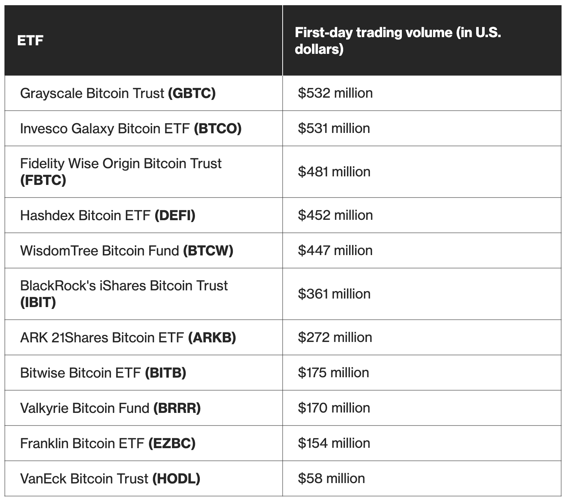Select the $531 million volume value

click(334, 128)
